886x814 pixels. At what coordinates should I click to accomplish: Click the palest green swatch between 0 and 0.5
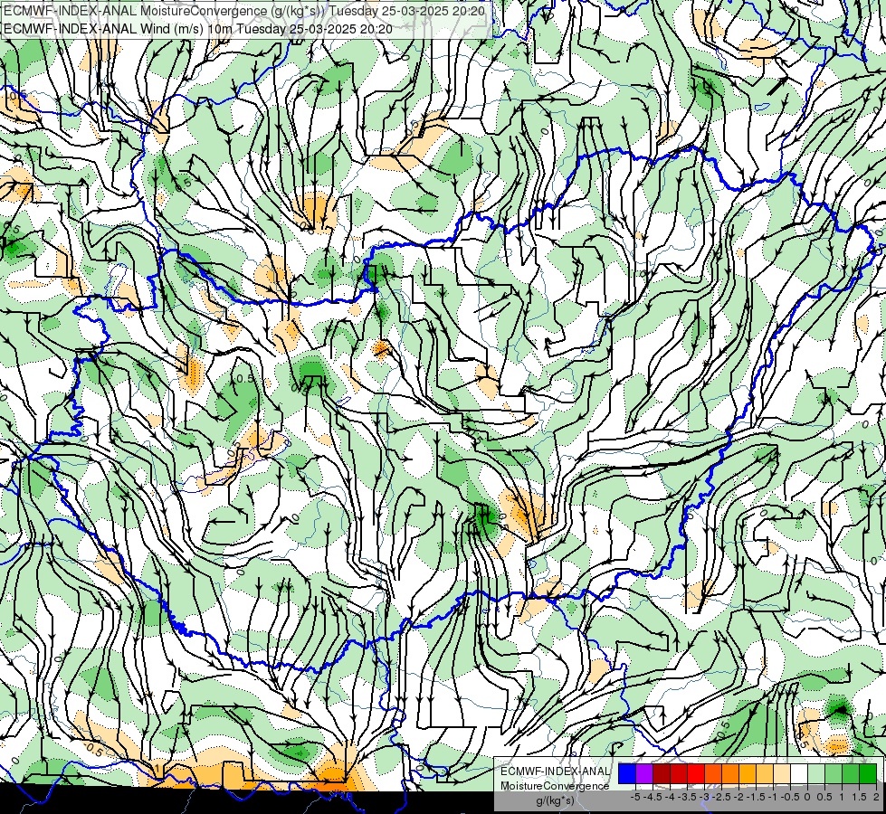tap(816, 773)
